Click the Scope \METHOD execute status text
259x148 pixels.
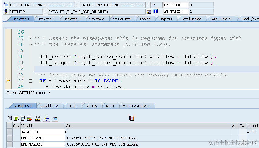28,93
